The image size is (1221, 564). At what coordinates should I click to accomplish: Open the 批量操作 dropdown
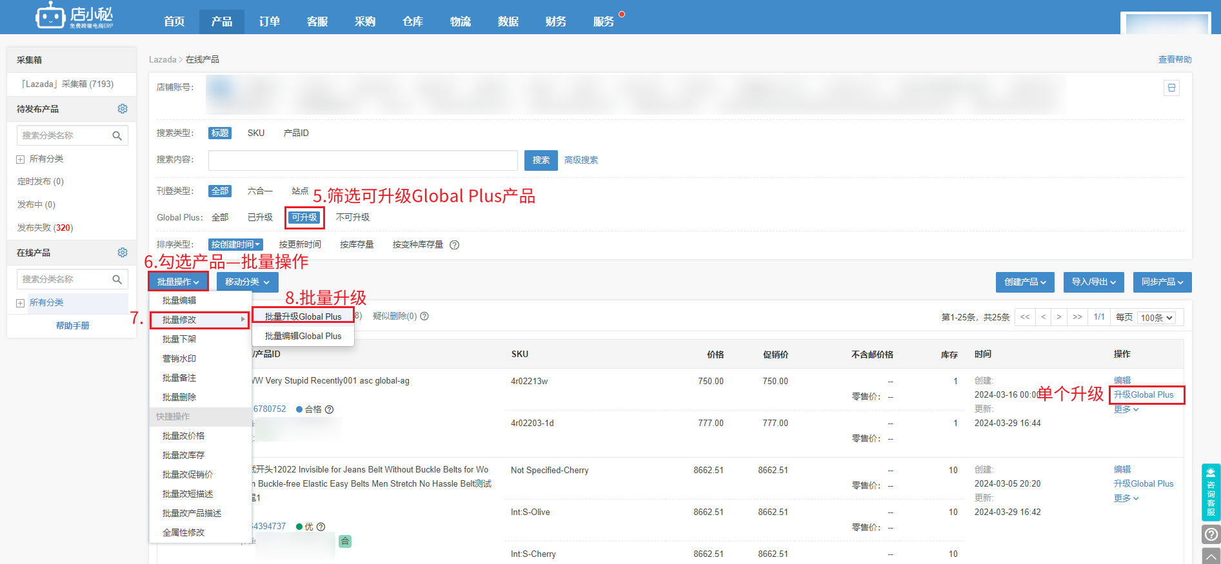tap(178, 282)
